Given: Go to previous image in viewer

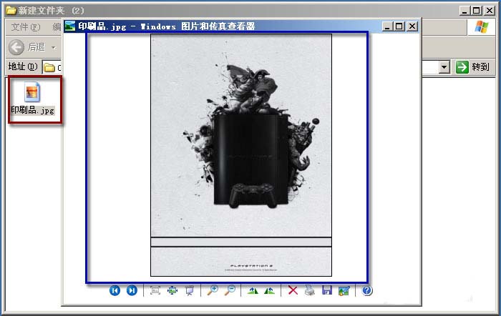Looking at the screenshot, I should click(115, 290).
